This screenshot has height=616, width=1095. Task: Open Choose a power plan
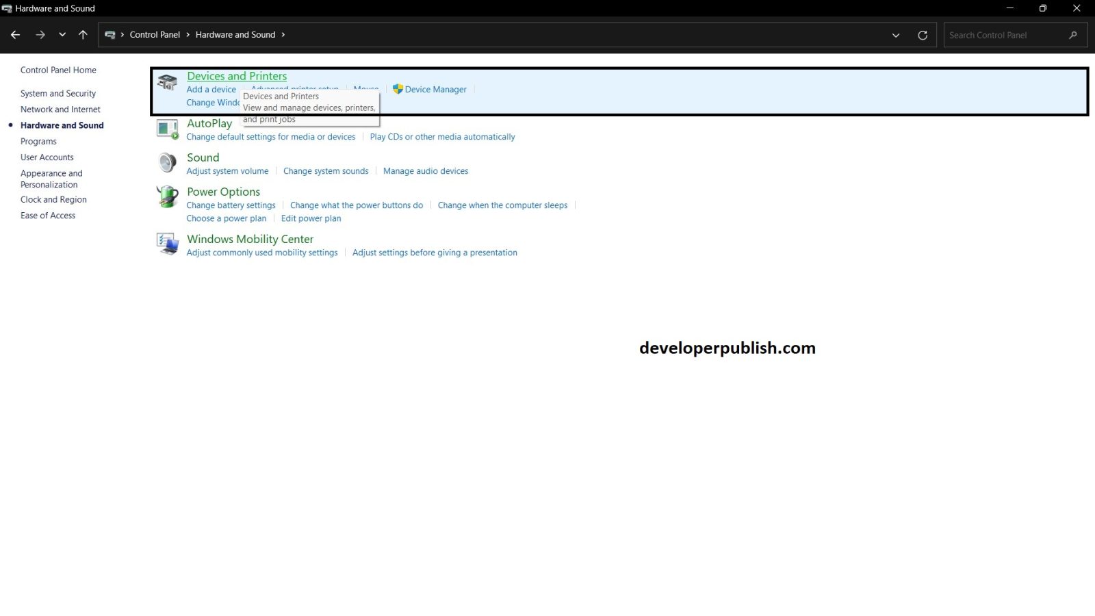pos(227,218)
